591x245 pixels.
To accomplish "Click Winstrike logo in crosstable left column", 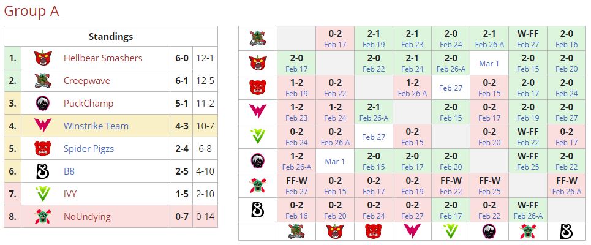I will tap(257, 112).
